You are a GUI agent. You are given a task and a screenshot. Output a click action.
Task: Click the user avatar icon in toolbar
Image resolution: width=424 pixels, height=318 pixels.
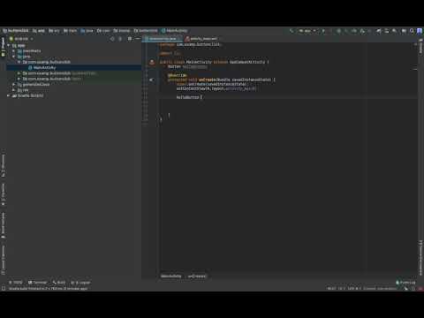point(420,31)
